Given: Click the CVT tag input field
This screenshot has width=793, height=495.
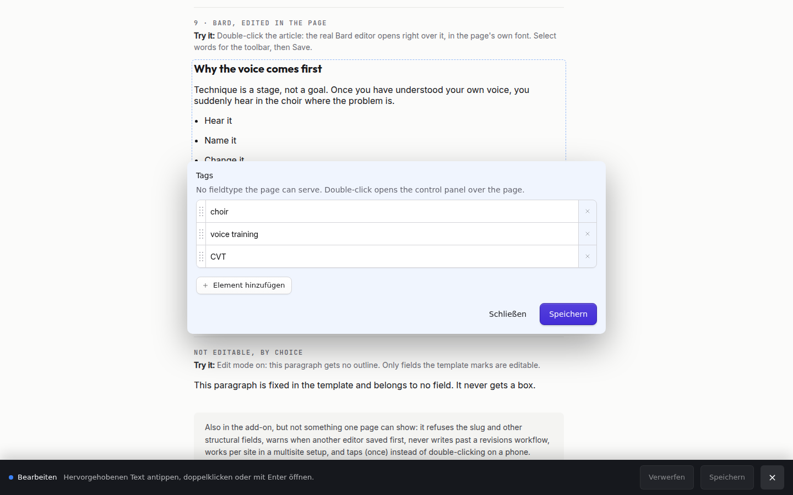Looking at the screenshot, I should pos(392,256).
